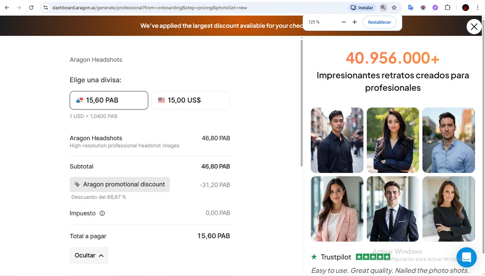View site information icon in address bar

pyautogui.click(x=46, y=7)
